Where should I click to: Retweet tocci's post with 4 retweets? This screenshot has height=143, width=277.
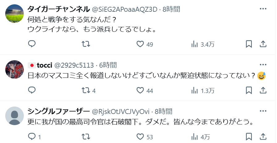click(x=89, y=91)
